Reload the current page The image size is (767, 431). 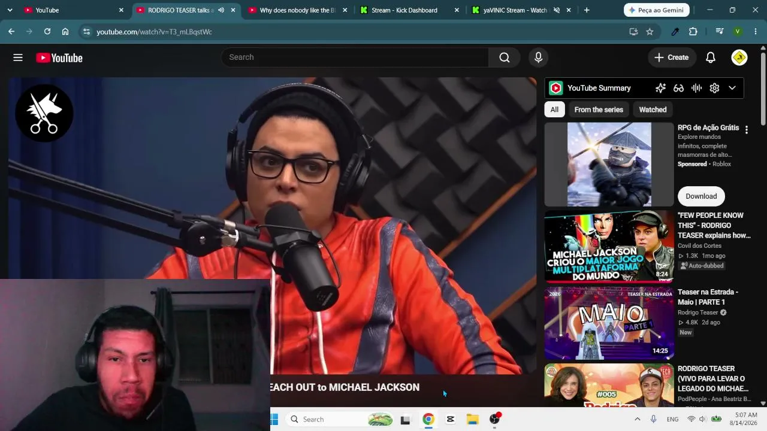click(47, 32)
